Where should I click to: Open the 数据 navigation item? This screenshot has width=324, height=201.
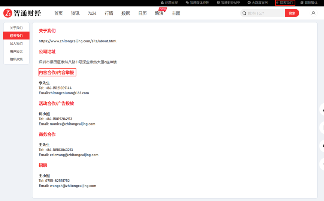tap(125, 13)
